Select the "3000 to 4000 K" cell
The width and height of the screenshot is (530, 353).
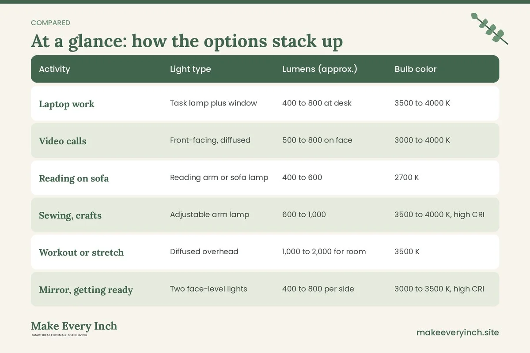[422, 140]
